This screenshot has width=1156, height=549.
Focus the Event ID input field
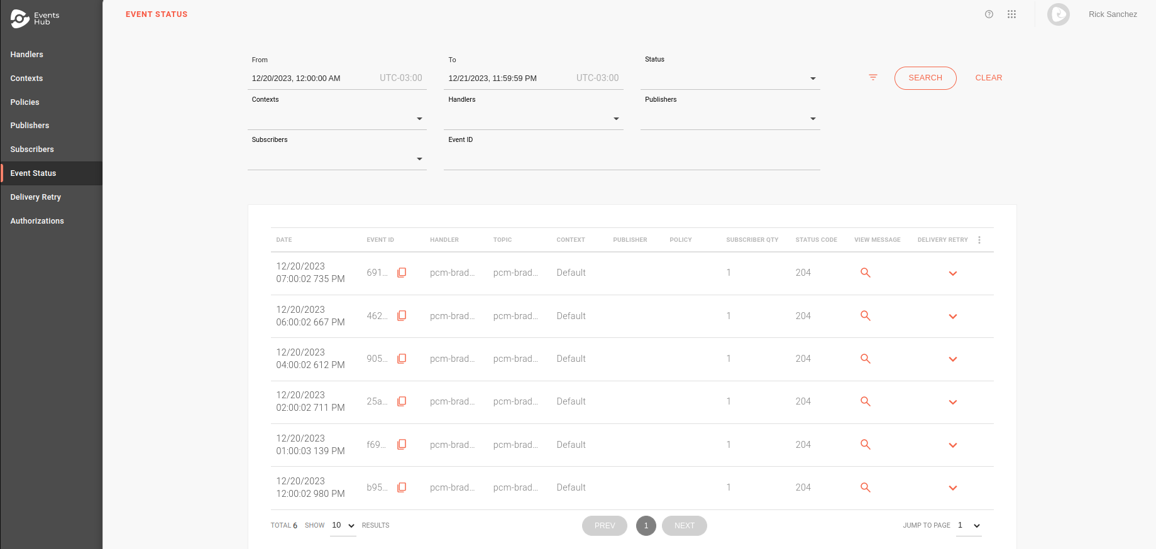tap(631, 159)
